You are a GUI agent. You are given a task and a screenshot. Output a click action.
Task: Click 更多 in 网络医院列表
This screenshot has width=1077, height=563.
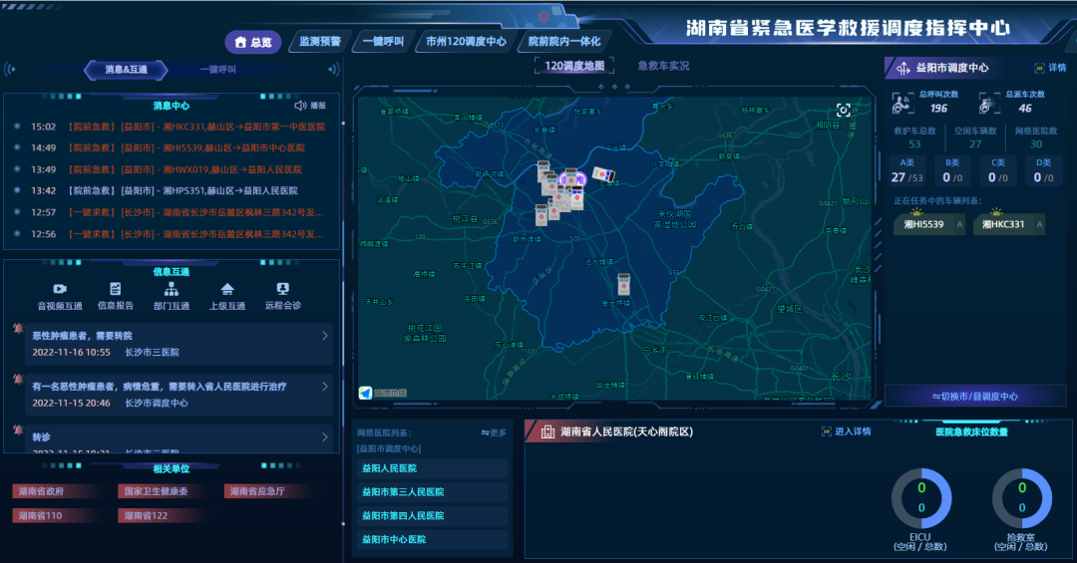pyautogui.click(x=494, y=432)
